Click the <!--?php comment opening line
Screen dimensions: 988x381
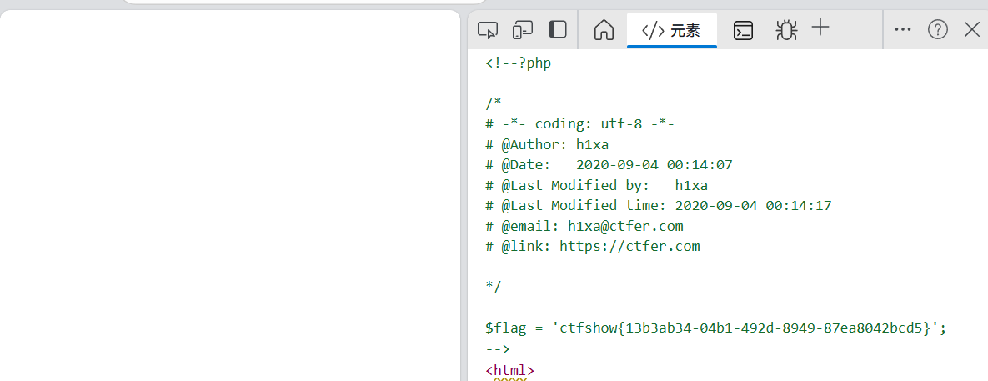click(x=518, y=63)
